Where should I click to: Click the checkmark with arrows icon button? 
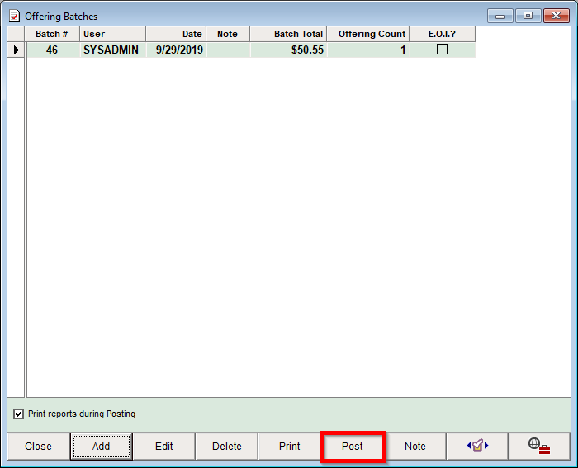478,446
